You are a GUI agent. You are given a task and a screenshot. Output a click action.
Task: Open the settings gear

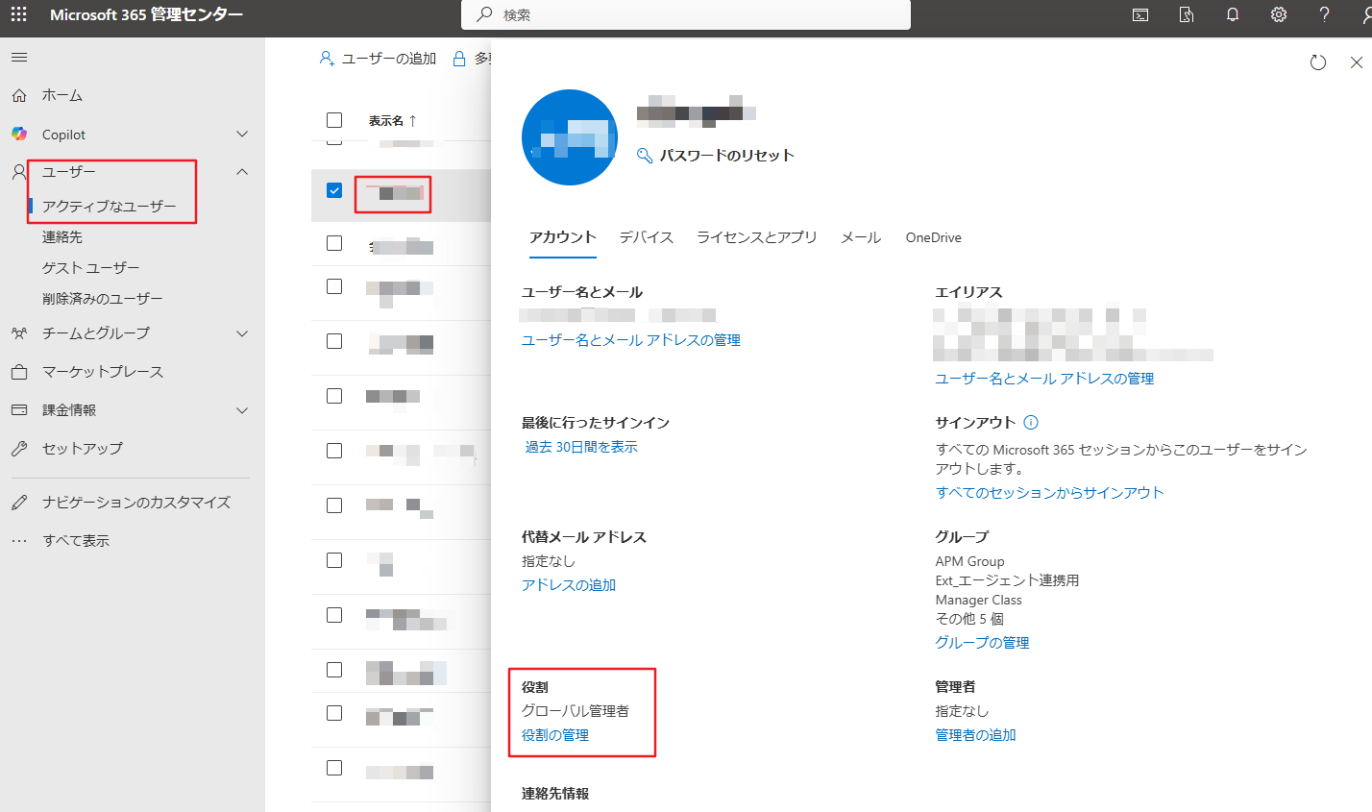click(1279, 14)
